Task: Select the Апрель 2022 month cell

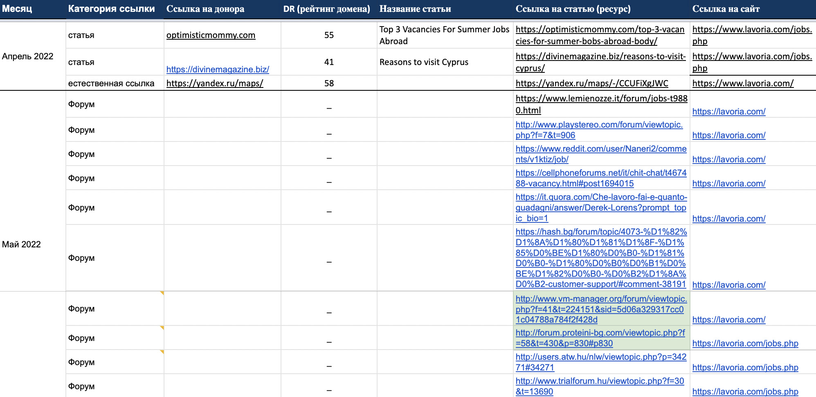Action: tap(33, 56)
